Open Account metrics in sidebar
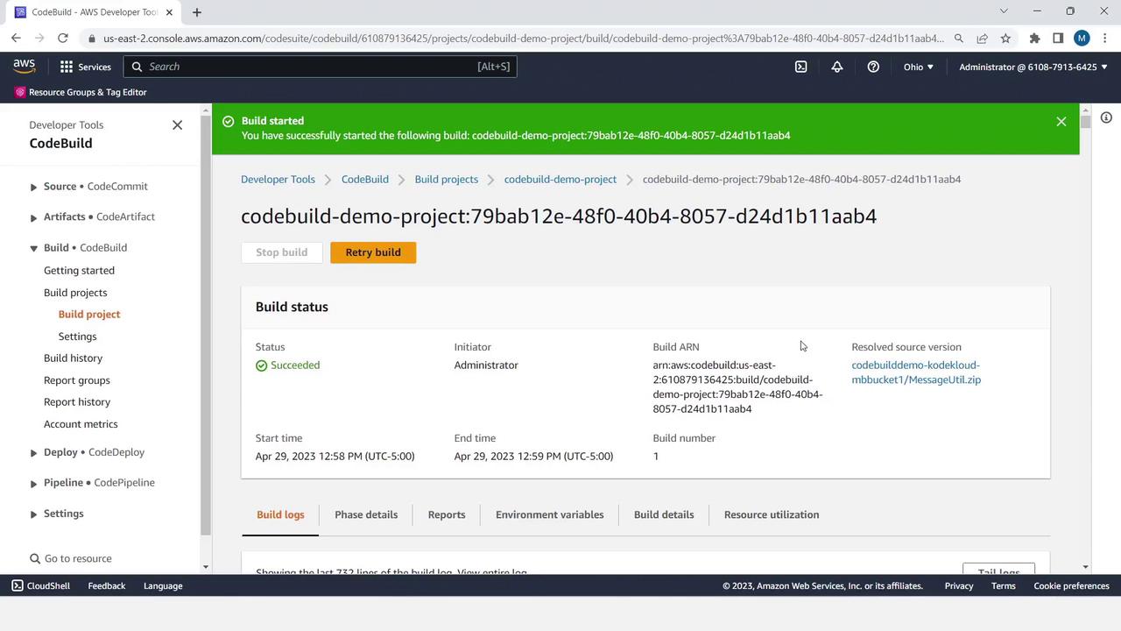The width and height of the screenshot is (1121, 631). pyautogui.click(x=81, y=424)
